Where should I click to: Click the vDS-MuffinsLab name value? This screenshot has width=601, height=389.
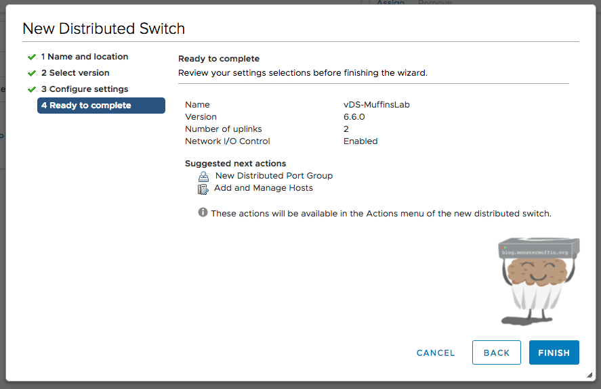[376, 105]
